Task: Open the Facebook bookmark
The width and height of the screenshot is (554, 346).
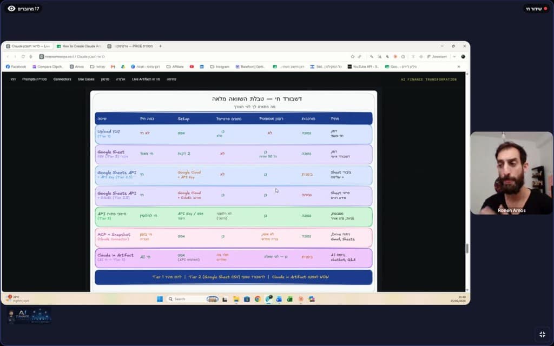Action: pyautogui.click(x=16, y=66)
